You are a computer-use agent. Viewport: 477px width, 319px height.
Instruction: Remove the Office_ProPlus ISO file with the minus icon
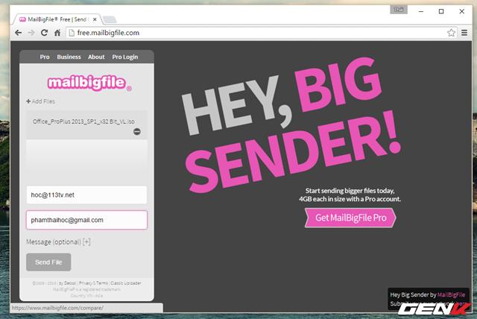coord(137,132)
